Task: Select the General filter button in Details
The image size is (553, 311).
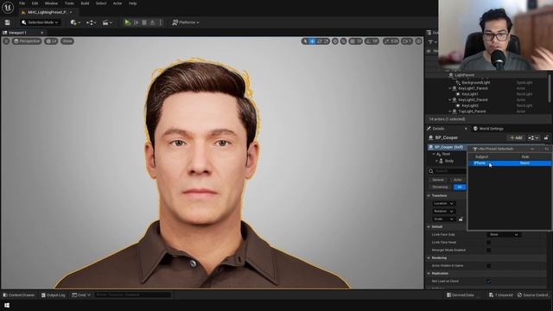Action: 438,180
